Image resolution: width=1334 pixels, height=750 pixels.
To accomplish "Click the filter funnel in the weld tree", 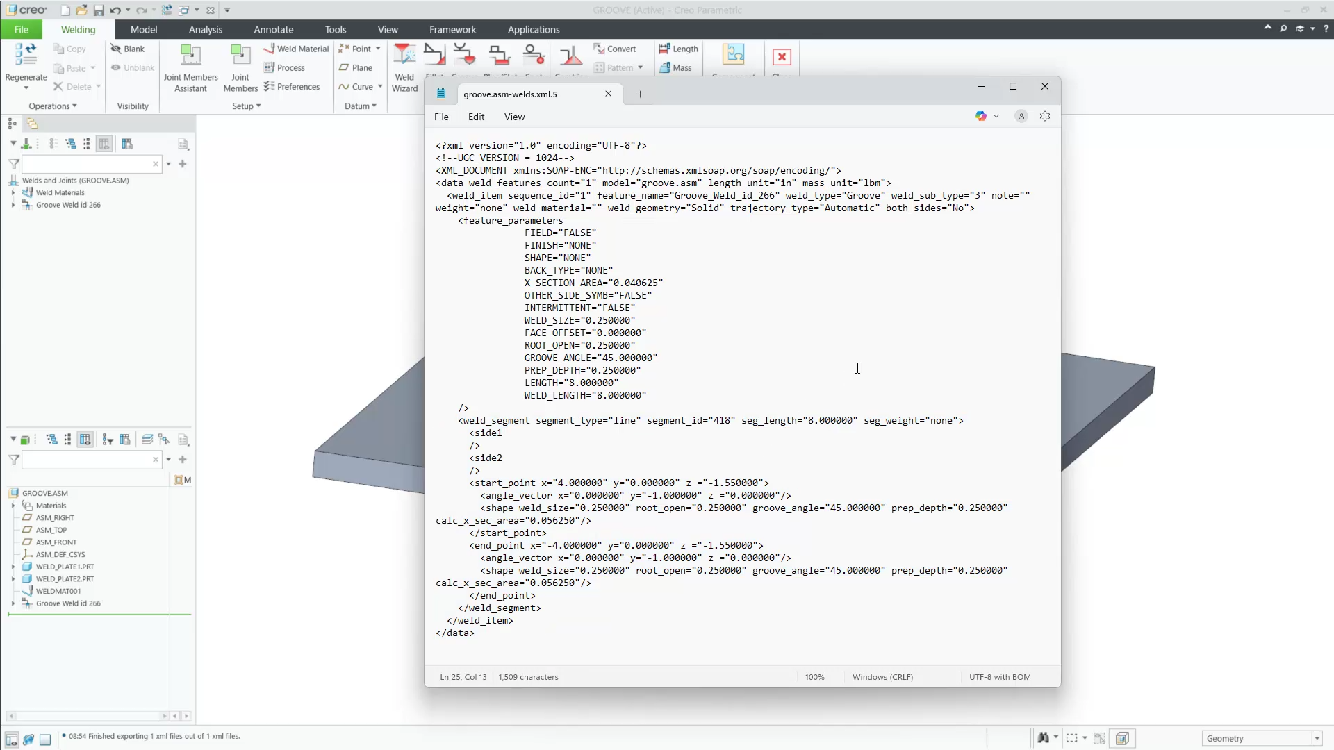I will coord(14,164).
